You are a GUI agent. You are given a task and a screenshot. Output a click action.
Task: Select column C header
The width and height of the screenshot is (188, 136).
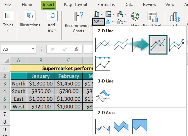[69, 60]
